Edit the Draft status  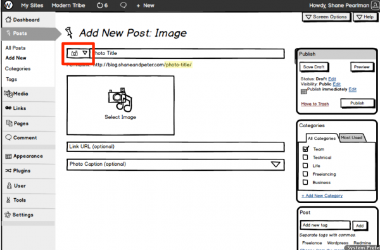pos(332,78)
